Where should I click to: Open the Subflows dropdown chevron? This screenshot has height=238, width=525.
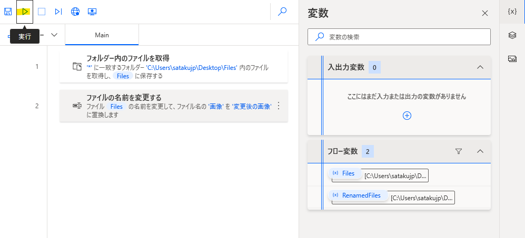(54, 35)
